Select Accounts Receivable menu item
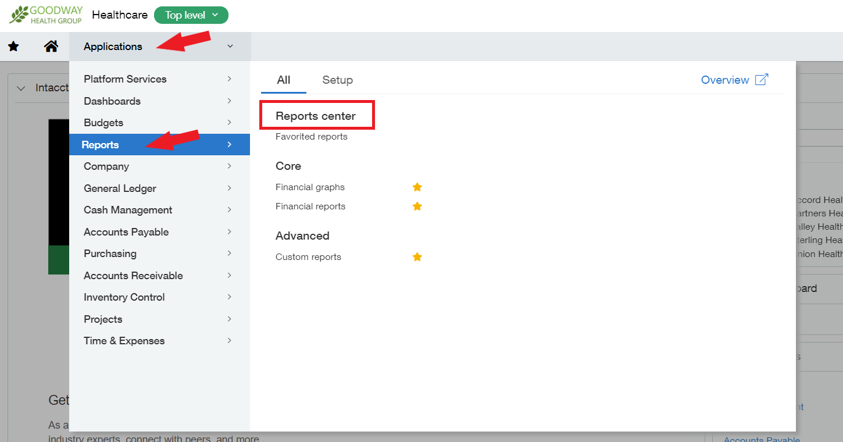Screen dimensions: 843x442 click(159, 275)
